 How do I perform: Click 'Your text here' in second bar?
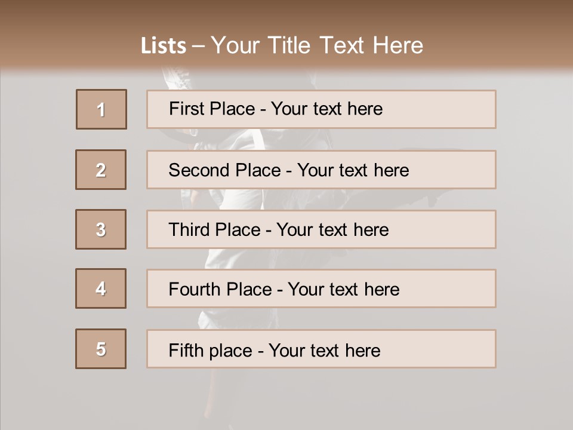(x=353, y=170)
